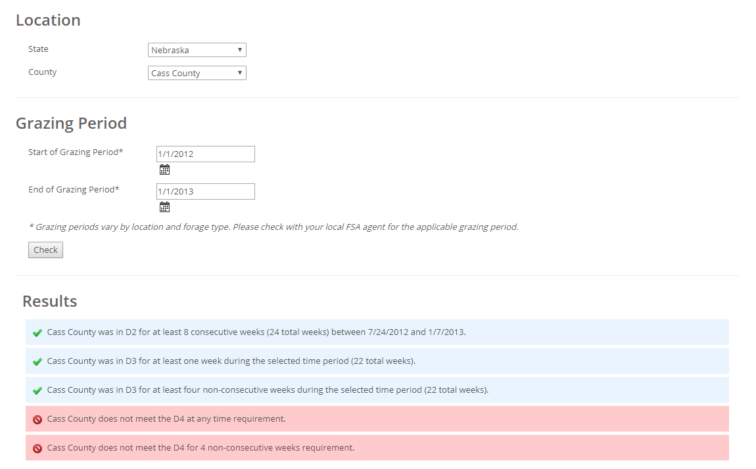756x469 pixels.
Task: Click the checkmark on the D3 non-consecutive weeks result
Action: tap(37, 390)
